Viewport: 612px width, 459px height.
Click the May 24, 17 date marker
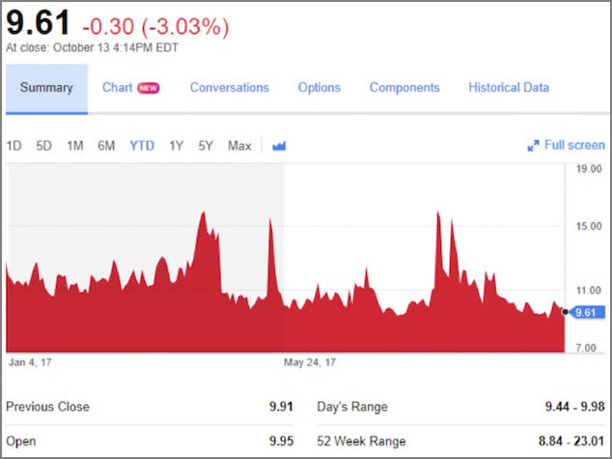point(309,363)
